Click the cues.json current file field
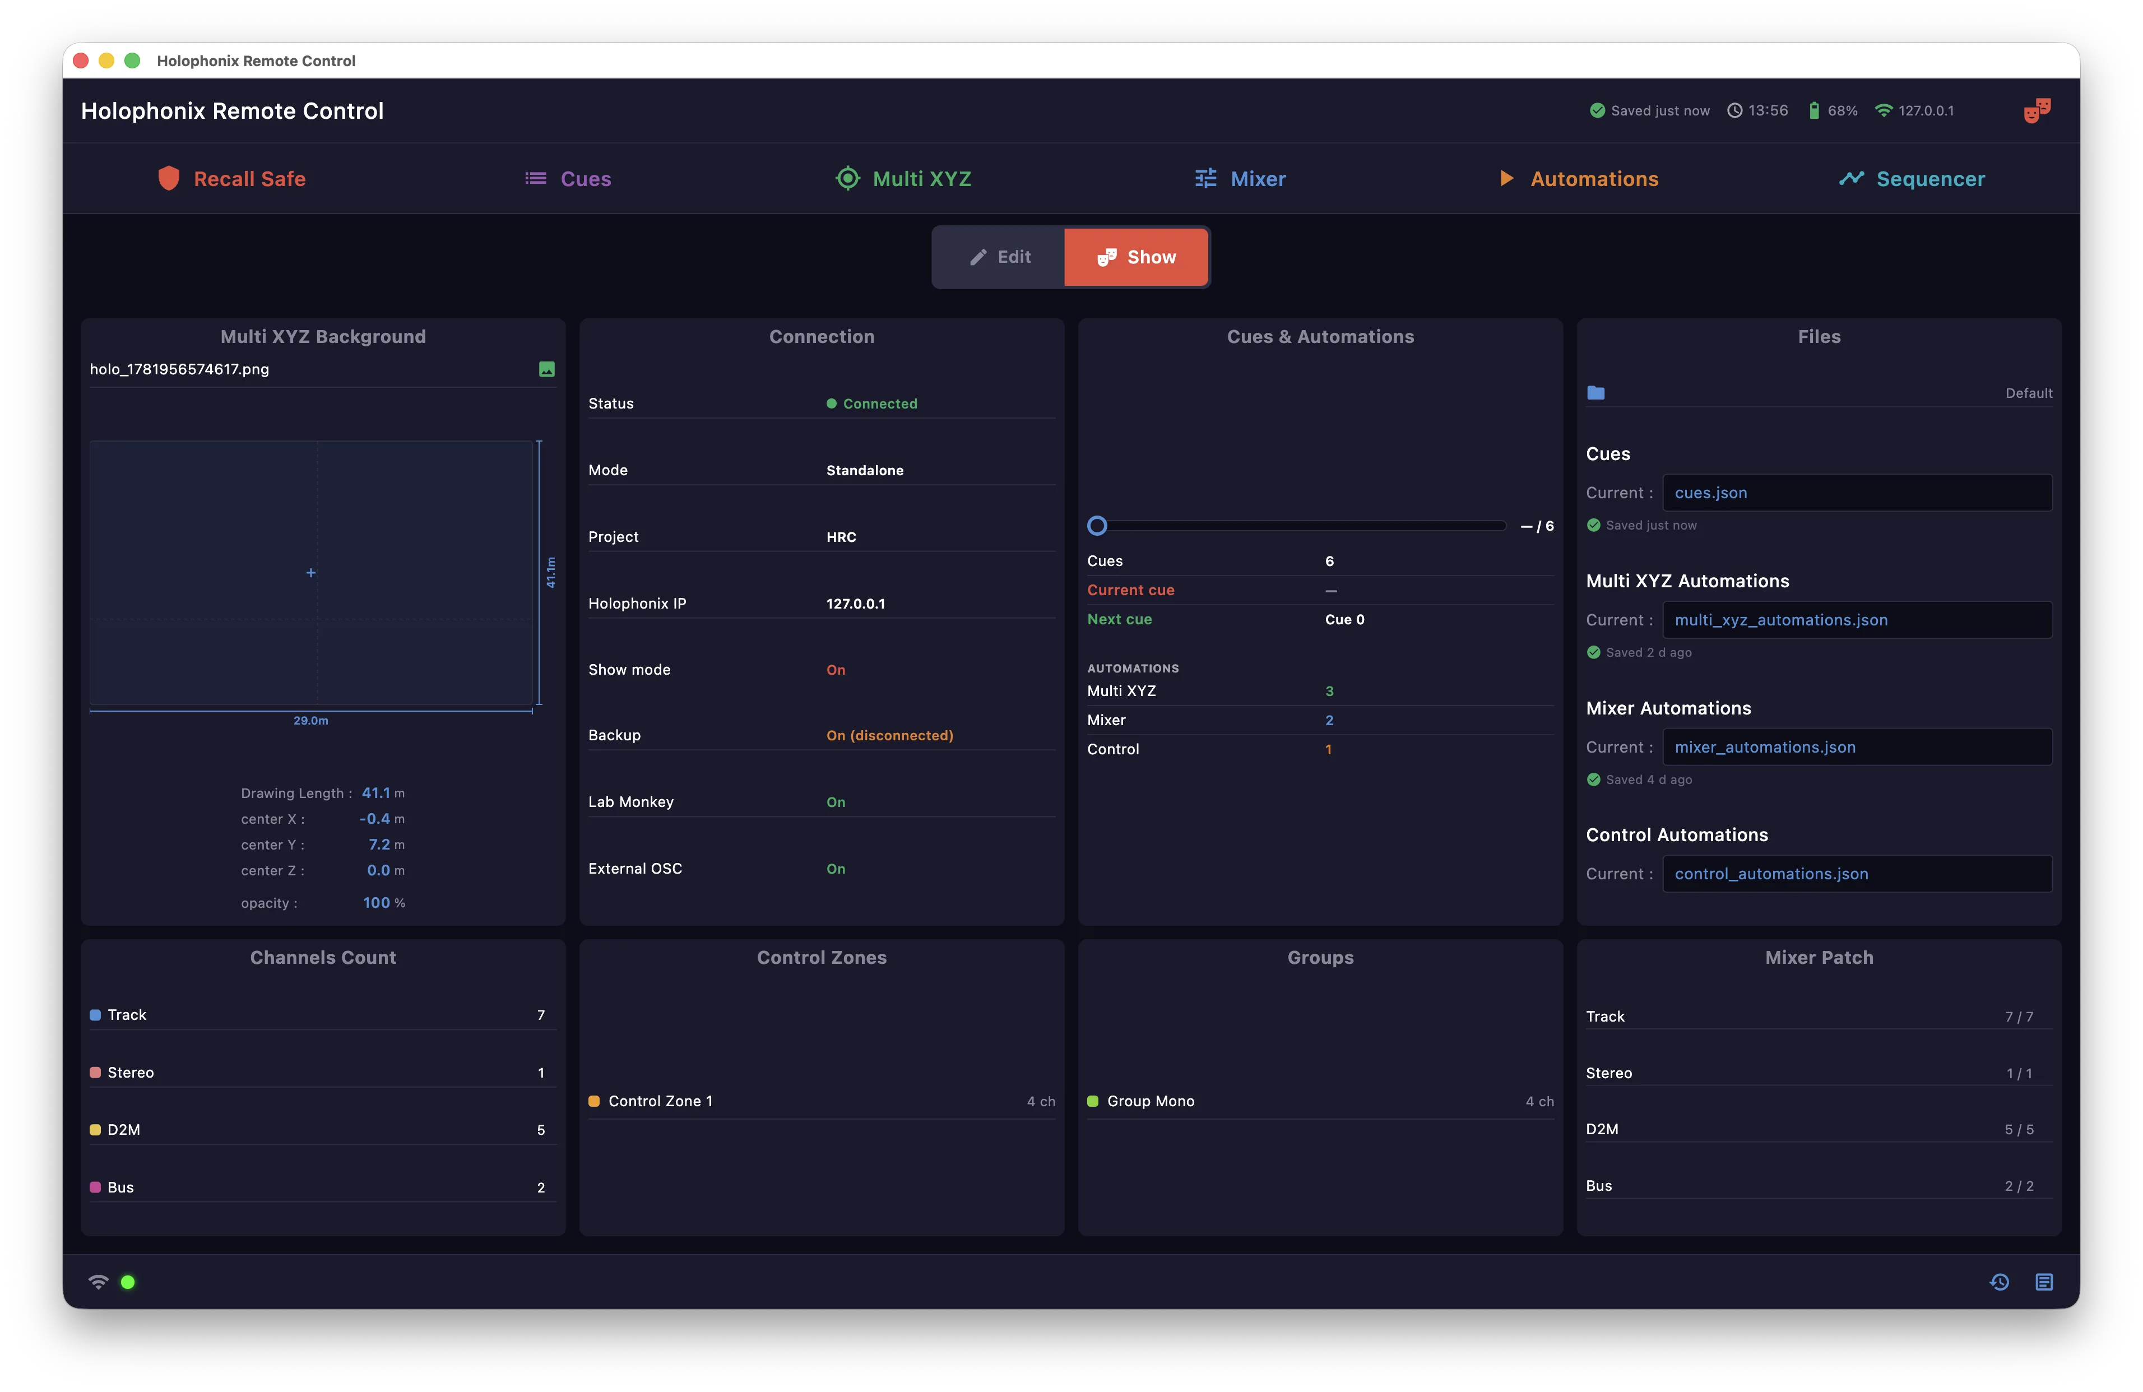This screenshot has width=2143, height=1392. [x=1857, y=493]
